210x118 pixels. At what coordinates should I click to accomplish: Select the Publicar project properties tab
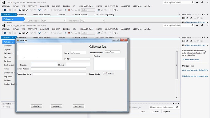(x=7, y=80)
